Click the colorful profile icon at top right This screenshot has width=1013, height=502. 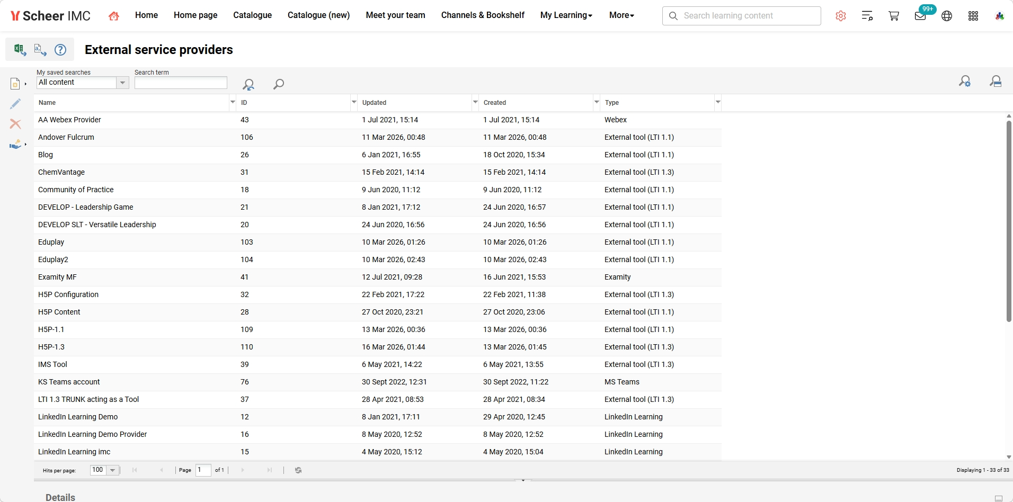(x=1000, y=16)
